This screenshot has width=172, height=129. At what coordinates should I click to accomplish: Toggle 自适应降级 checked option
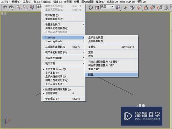click(63, 93)
